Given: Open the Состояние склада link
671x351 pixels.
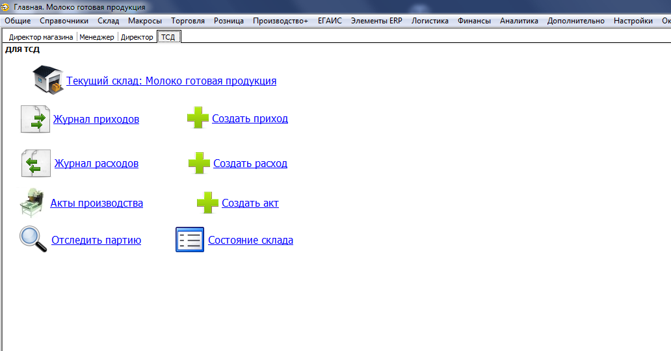Looking at the screenshot, I should pyautogui.click(x=250, y=240).
